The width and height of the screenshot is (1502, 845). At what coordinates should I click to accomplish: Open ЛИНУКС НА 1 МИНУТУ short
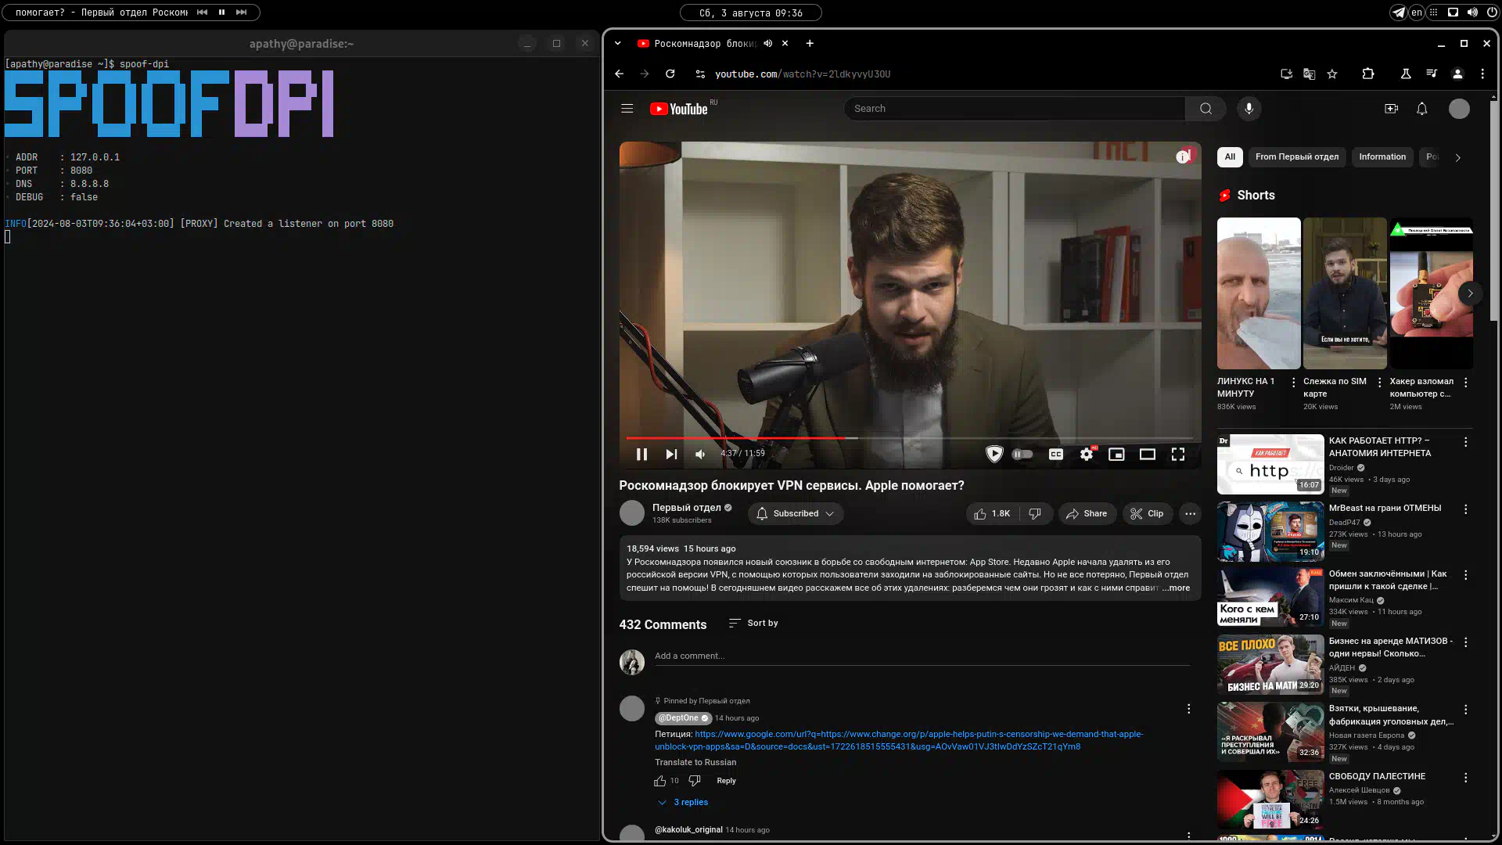click(1259, 293)
